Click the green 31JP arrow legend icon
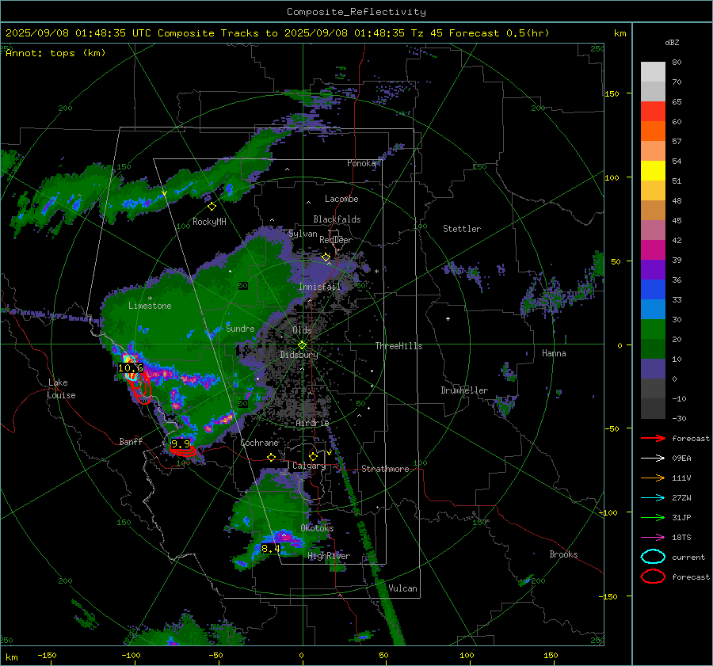 tap(653, 517)
